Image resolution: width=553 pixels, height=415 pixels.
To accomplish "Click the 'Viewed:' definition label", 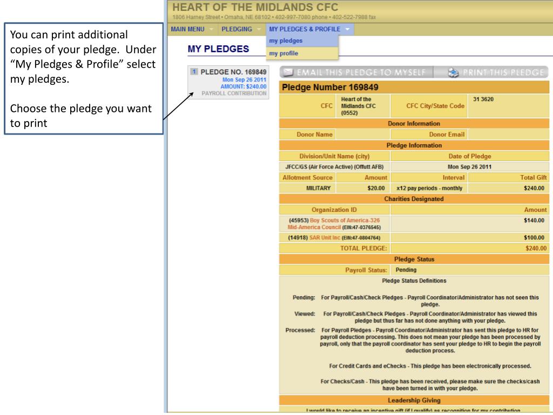I will pos(305,314).
